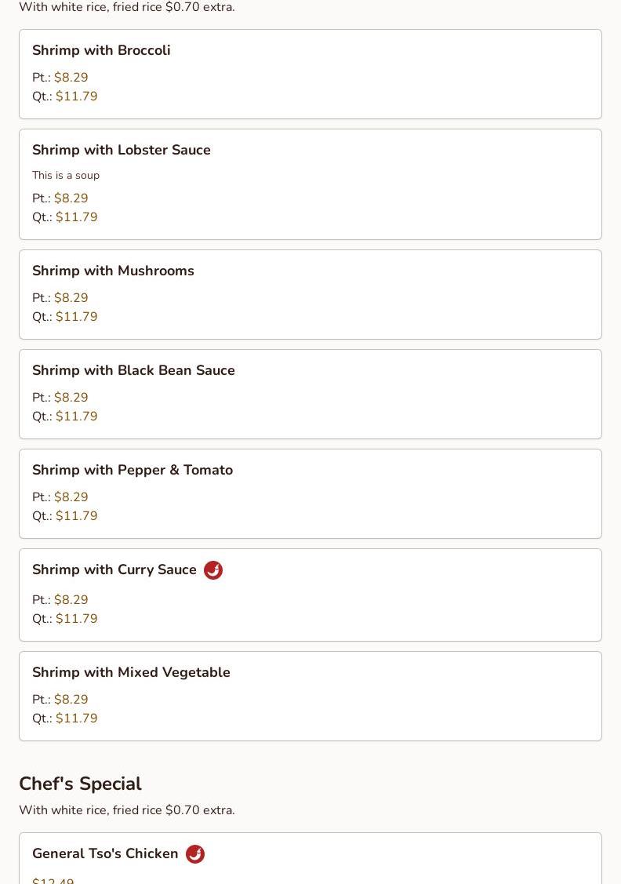Click General Tso's Chicken $12.49 price
The height and width of the screenshot is (884, 621).
(x=53, y=880)
